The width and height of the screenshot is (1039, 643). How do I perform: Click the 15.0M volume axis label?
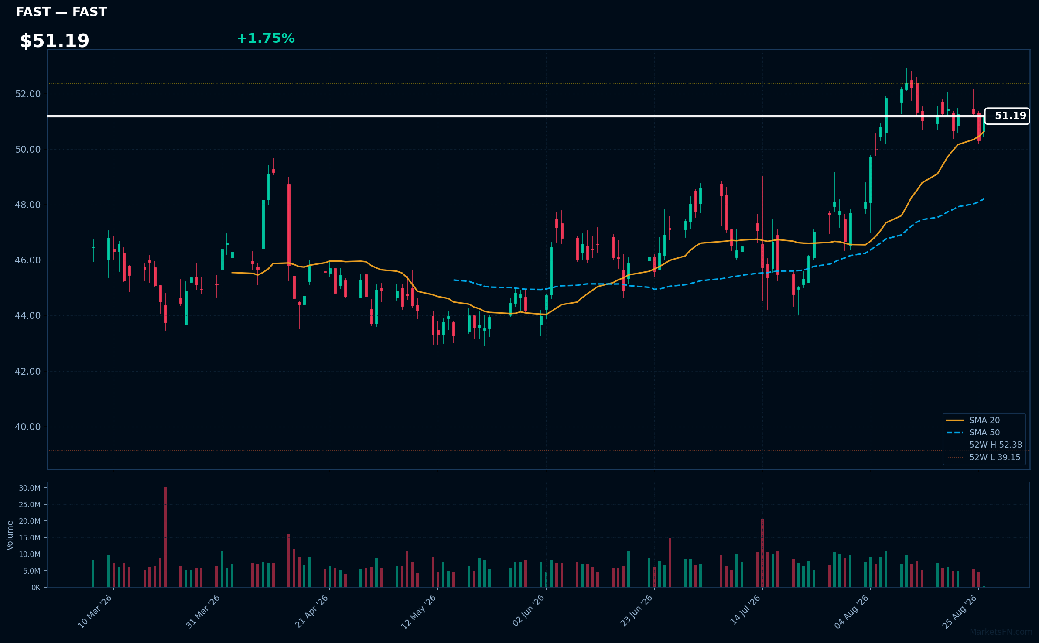pyautogui.click(x=30, y=538)
